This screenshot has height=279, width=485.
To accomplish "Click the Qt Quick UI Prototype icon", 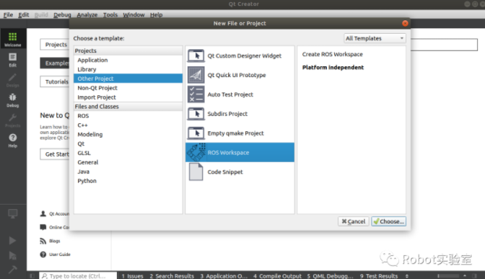I will tap(196, 75).
